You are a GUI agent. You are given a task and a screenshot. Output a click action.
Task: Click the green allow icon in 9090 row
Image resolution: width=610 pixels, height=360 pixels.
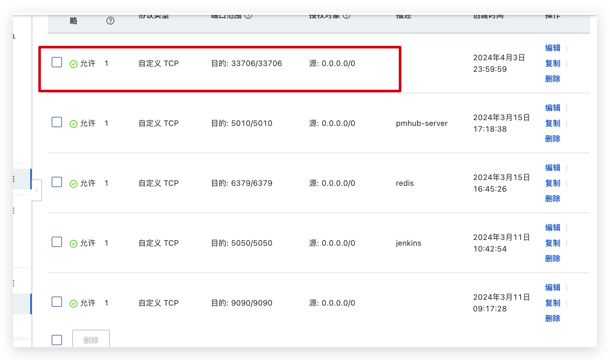coord(74,304)
